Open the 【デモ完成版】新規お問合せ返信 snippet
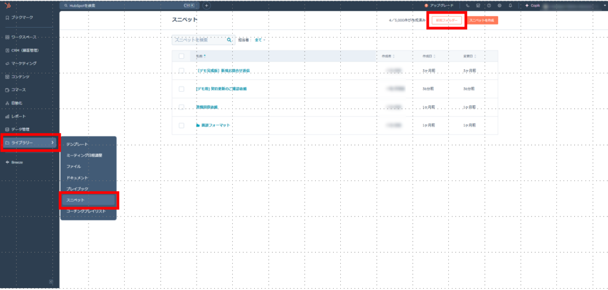This screenshot has width=608, height=290. click(x=223, y=71)
